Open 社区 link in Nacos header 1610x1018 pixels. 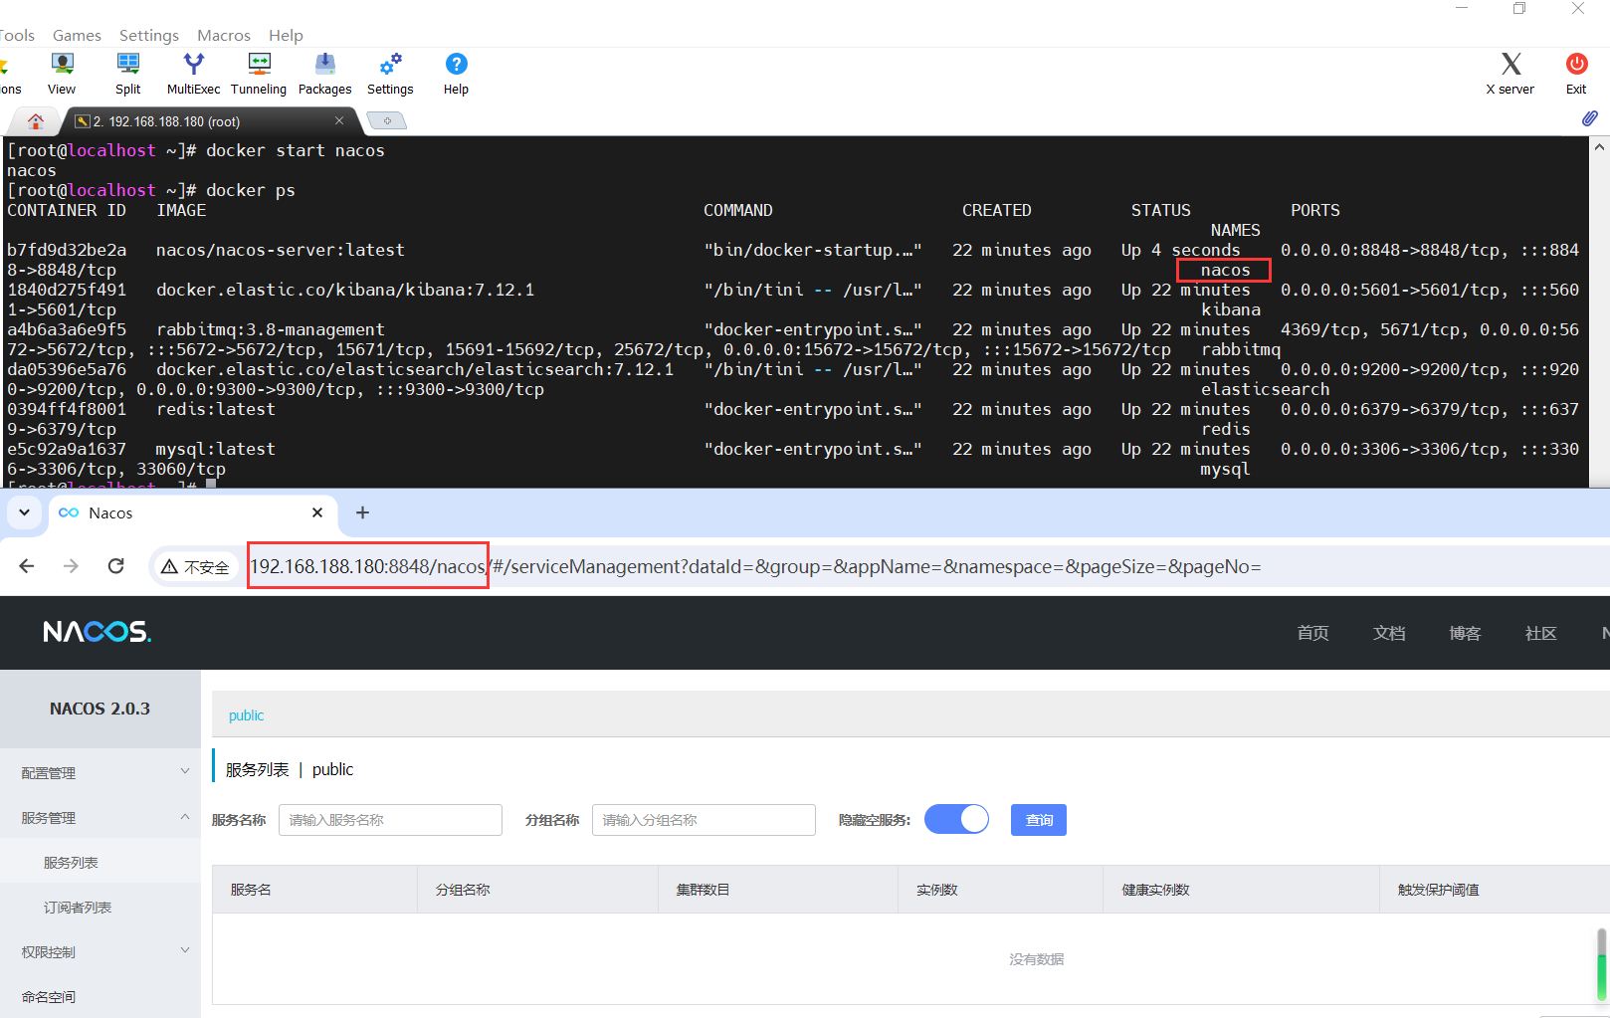coord(1540,633)
